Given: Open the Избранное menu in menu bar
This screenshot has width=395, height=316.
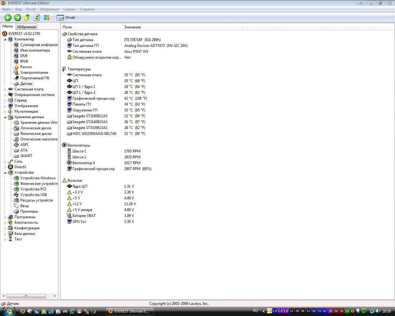Looking at the screenshot, I should coord(50,9).
